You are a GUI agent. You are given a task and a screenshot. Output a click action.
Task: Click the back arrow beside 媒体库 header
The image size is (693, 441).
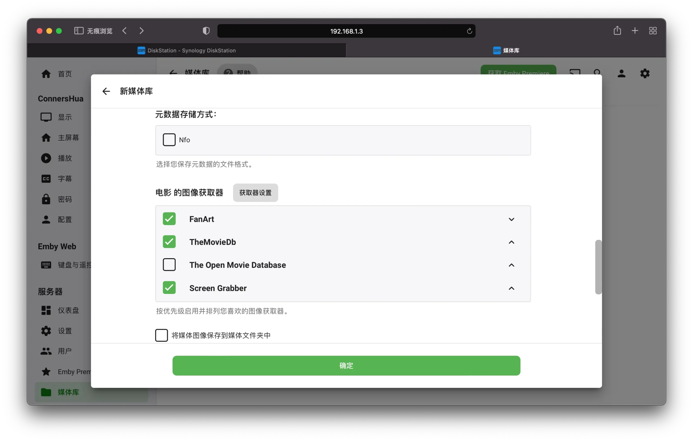173,72
